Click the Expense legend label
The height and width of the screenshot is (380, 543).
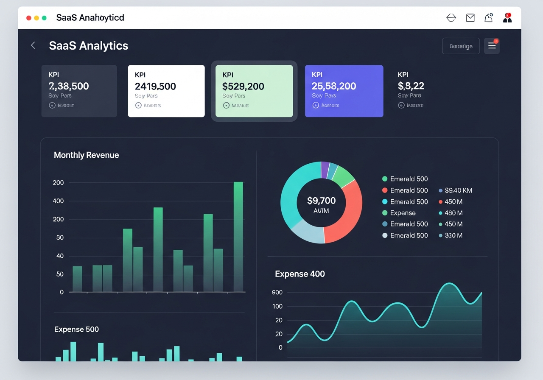[x=403, y=213]
